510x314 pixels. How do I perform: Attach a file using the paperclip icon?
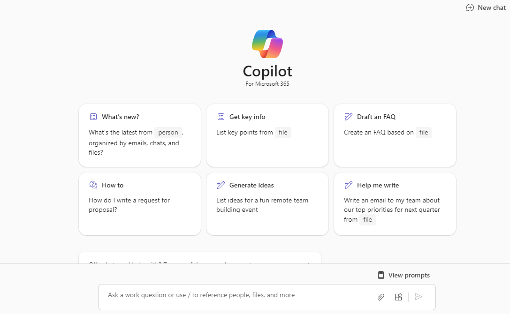point(381,297)
